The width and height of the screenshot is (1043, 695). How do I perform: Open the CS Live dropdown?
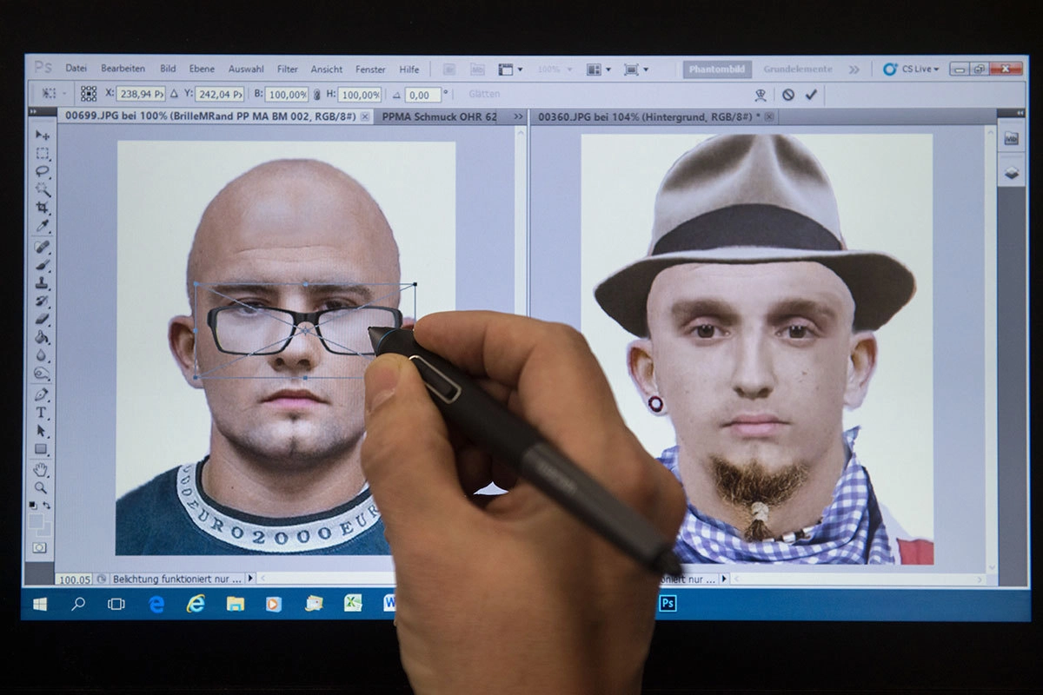(x=911, y=69)
